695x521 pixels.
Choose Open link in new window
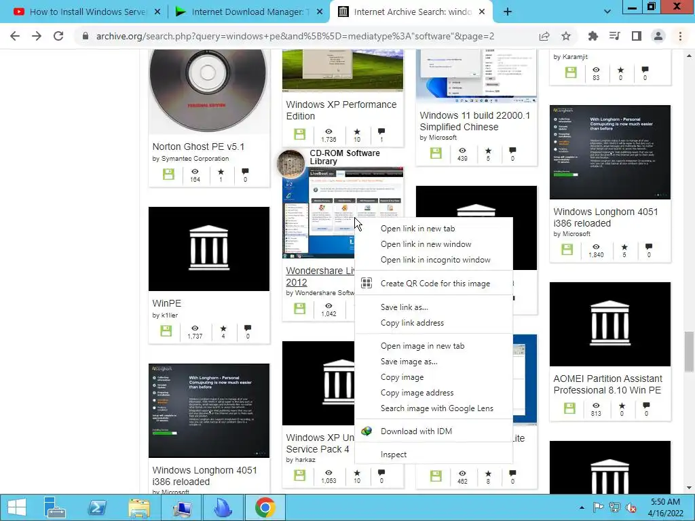click(434, 244)
